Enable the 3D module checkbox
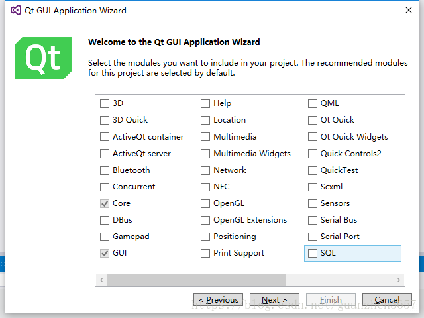424x318 pixels. [105, 103]
